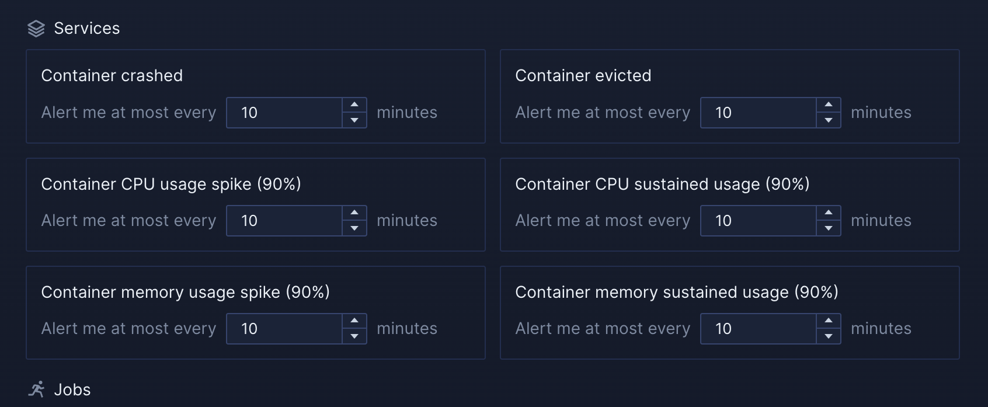Decrease the memory usage spike alert interval
The image size is (988, 407).
[x=354, y=336]
